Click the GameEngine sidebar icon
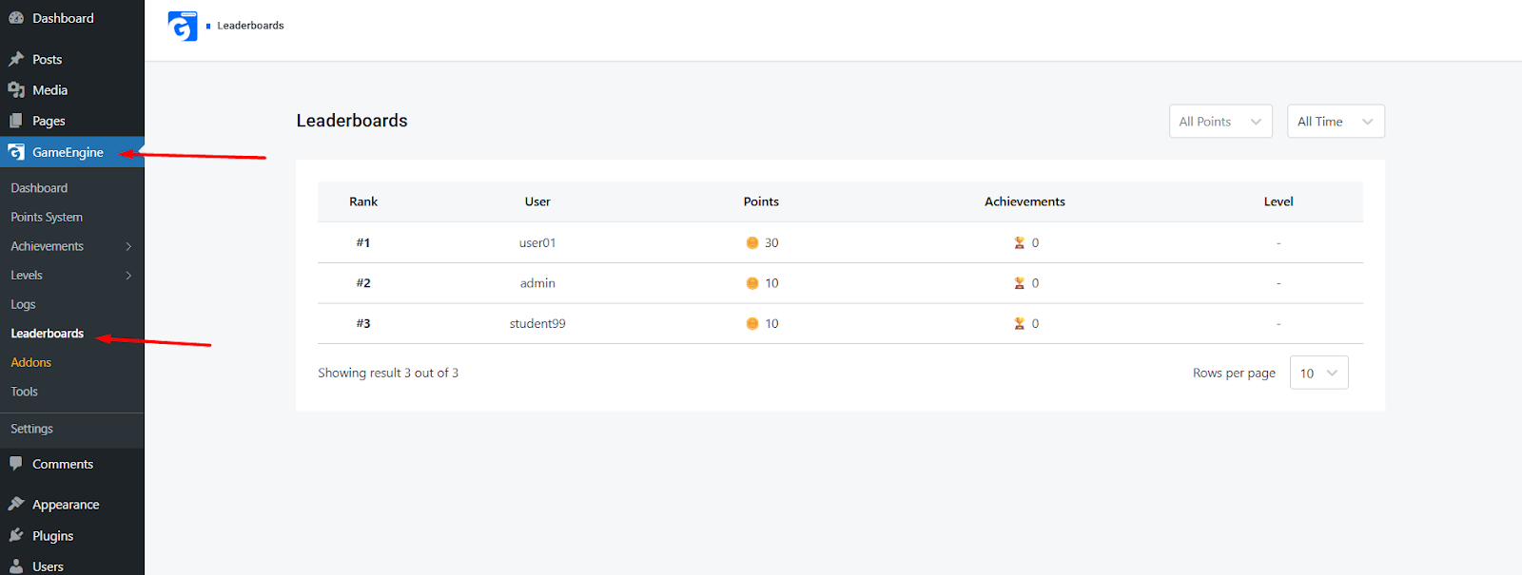1522x575 pixels. (16, 152)
